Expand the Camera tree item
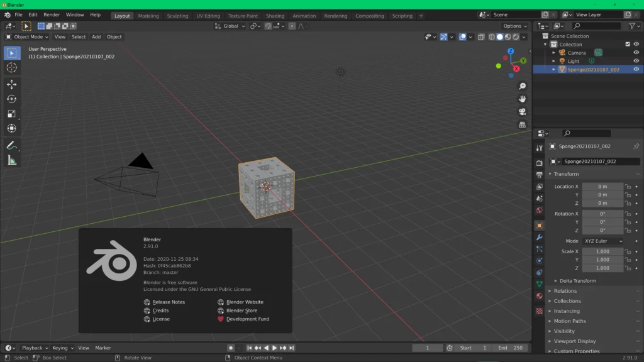Screen dimensions: 644x362 coord(553,53)
